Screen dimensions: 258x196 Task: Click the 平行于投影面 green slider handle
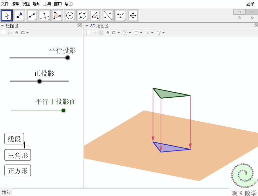click(x=63, y=111)
